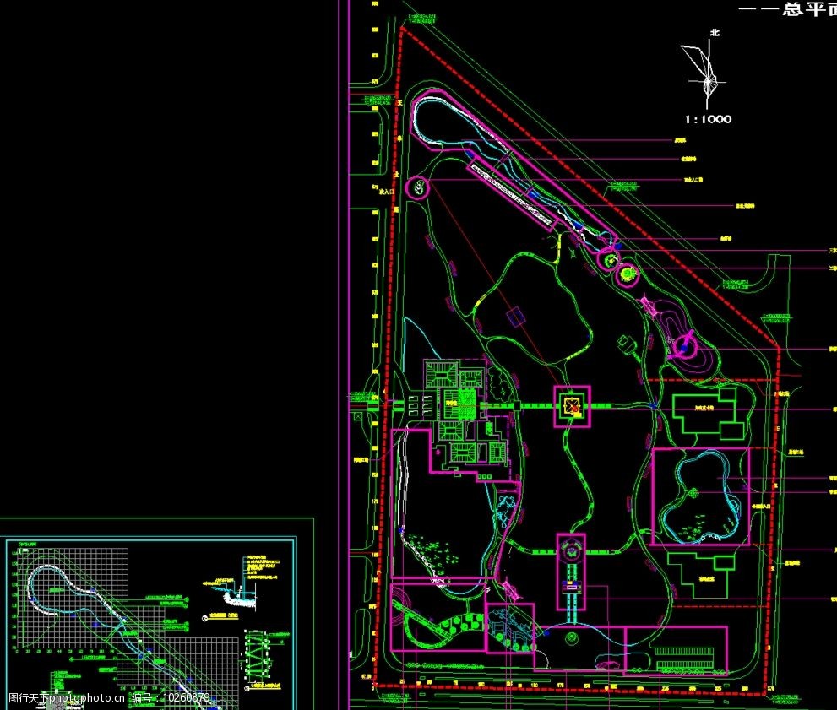Click the round plaza in the south axis
The image size is (837, 710).
click(572, 550)
